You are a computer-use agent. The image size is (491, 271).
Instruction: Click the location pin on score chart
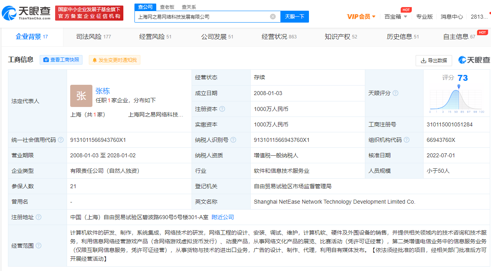[459, 86]
